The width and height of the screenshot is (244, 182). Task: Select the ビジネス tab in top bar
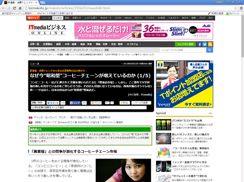58,18
